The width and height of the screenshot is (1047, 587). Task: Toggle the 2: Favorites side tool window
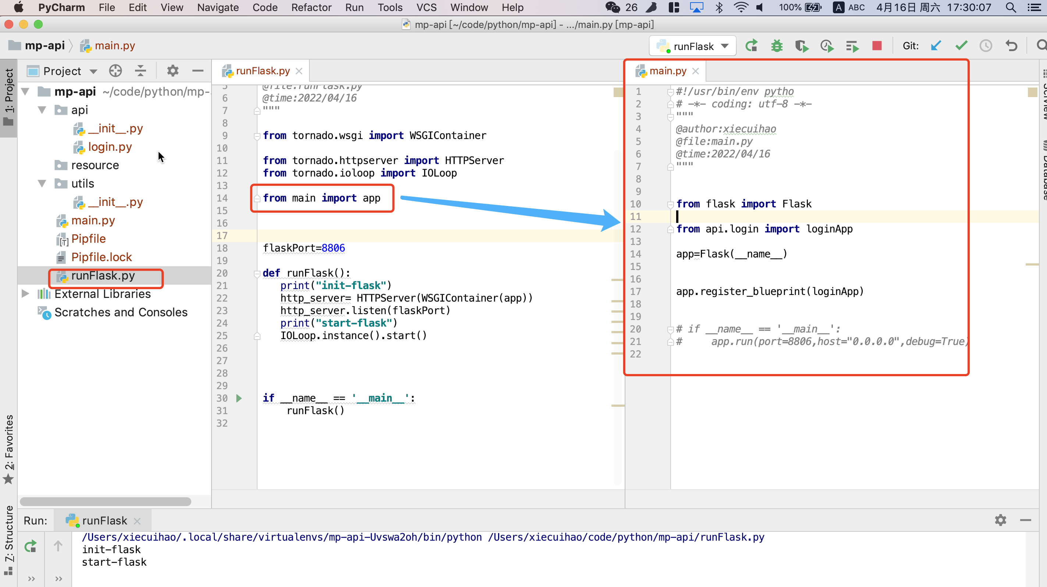pyautogui.click(x=8, y=449)
